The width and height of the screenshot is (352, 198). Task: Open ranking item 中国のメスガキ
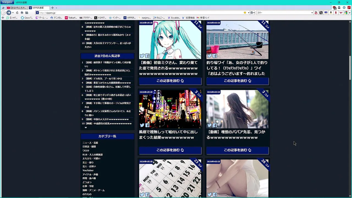pos(107,119)
